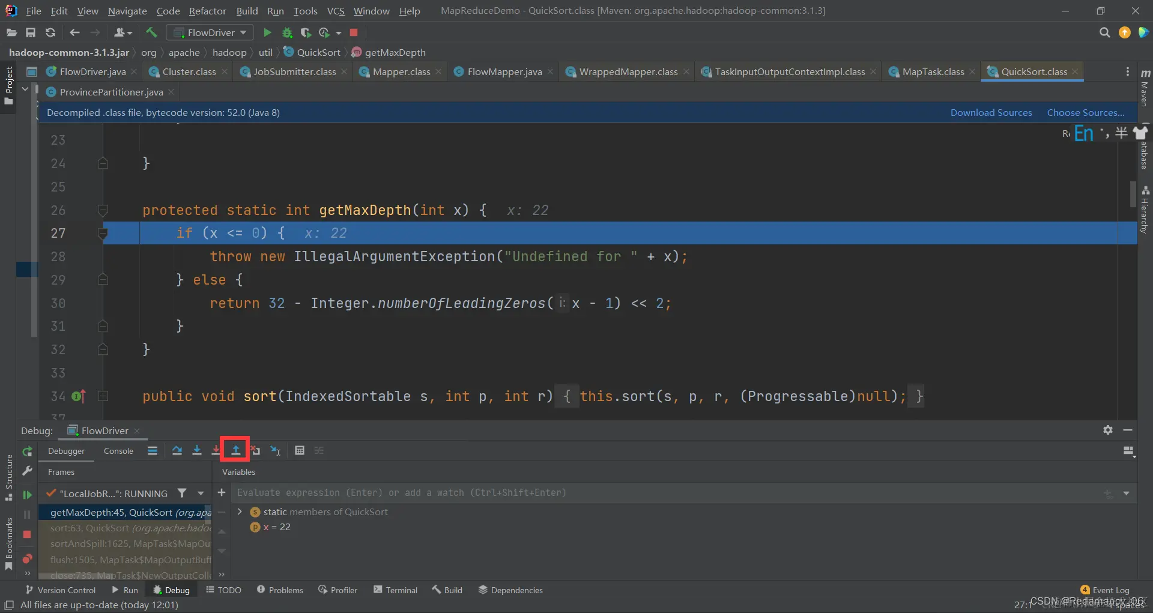1153x613 pixels.
Task: Select the sort:63, QuickSort stack frame
Action: click(125, 528)
